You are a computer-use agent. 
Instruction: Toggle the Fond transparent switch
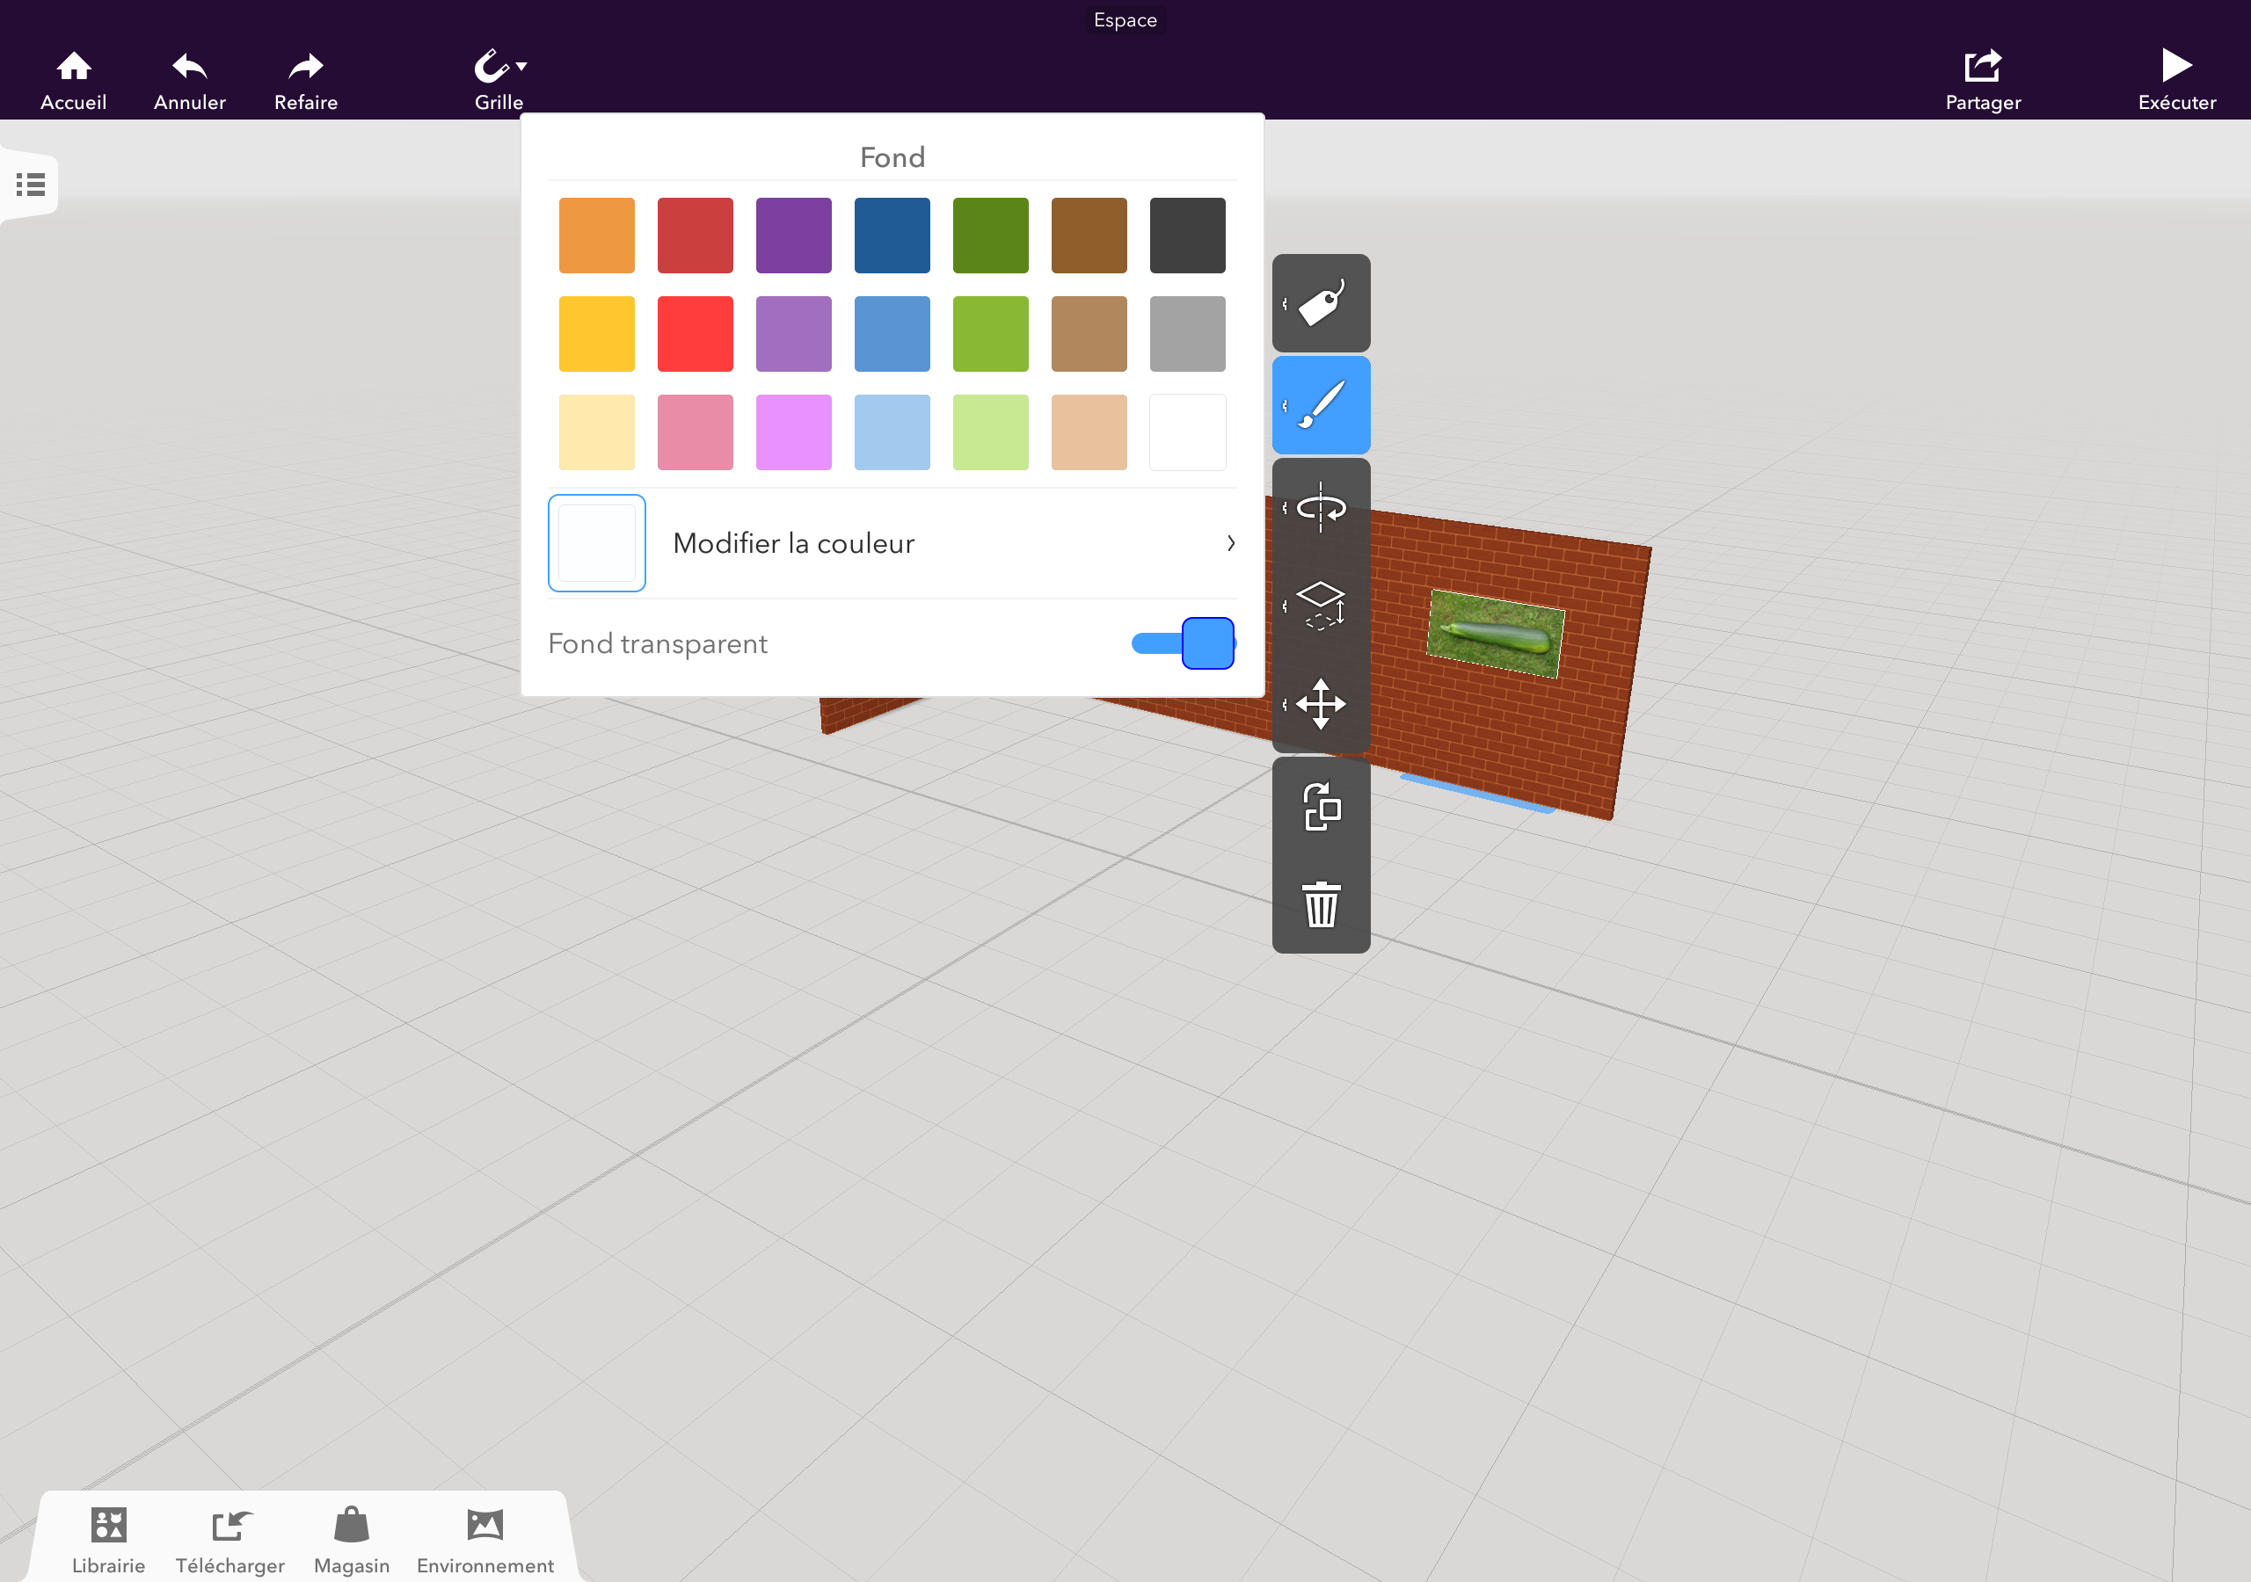pyautogui.click(x=1184, y=643)
